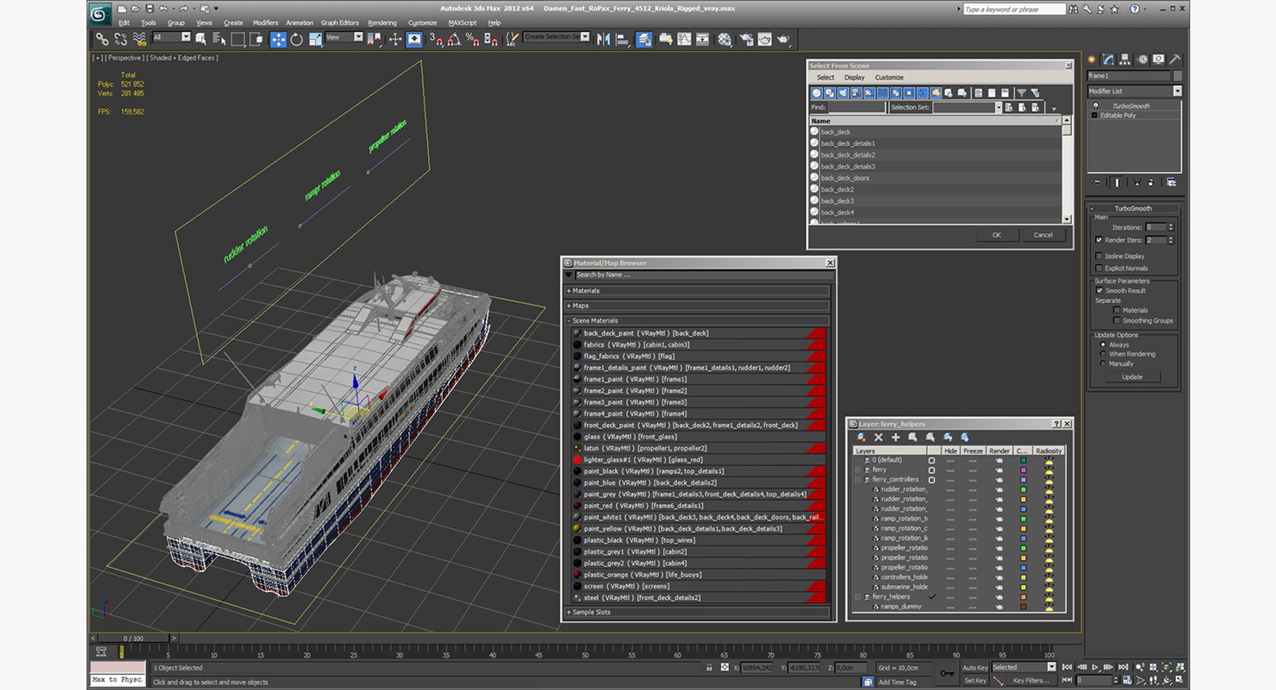The image size is (1276, 690).
Task: Click Cancel in Select From Scene dialog
Action: pyautogui.click(x=1043, y=235)
